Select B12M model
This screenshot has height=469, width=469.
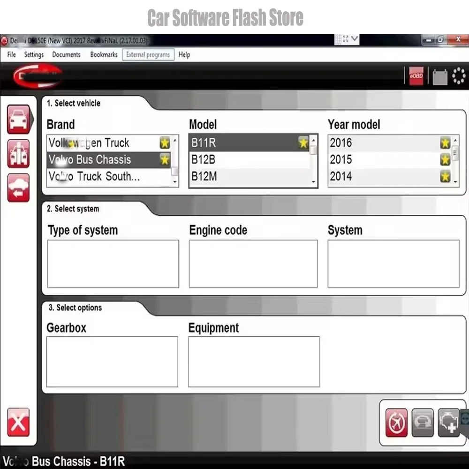tap(249, 176)
